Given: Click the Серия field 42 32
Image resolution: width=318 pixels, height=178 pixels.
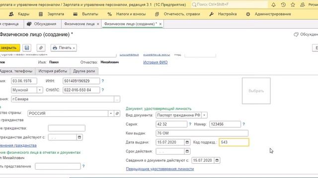Looking at the screenshot, I should coord(171,124).
